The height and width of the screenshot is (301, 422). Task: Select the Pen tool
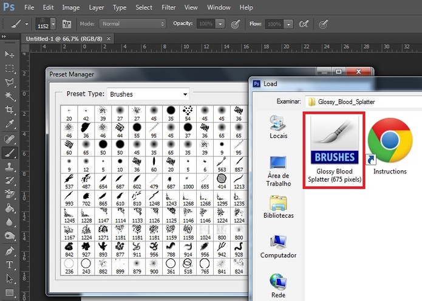10,251
